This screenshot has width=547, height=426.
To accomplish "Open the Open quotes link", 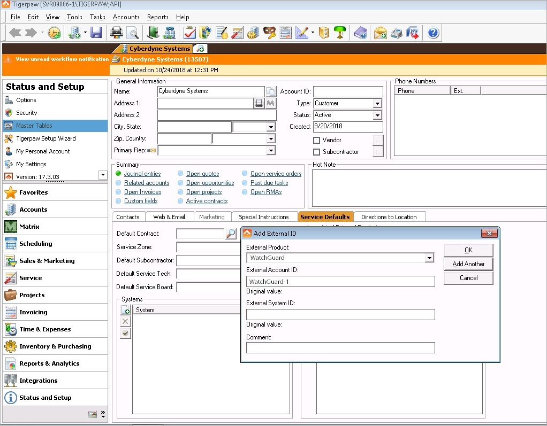I will pos(202,173).
